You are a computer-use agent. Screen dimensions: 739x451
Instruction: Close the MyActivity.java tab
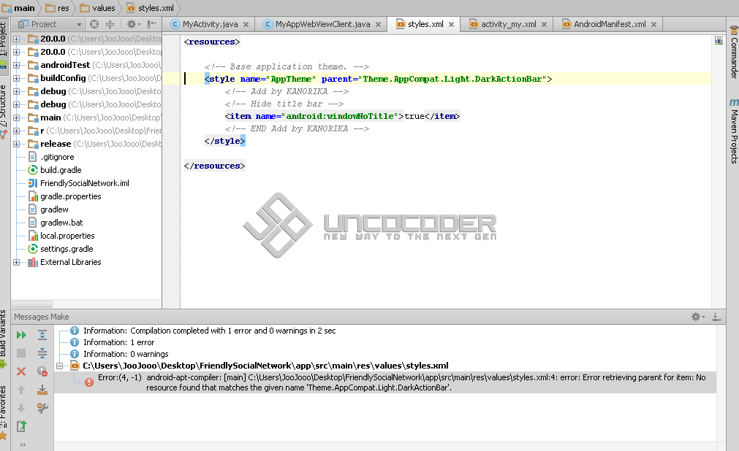246,25
